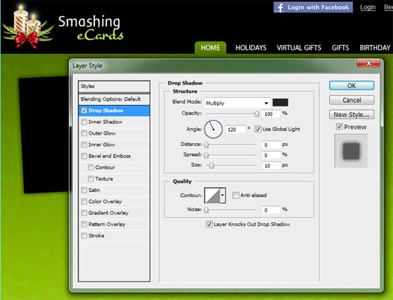
Task: Open the BIRTHDAY menu item
Action: (x=375, y=47)
